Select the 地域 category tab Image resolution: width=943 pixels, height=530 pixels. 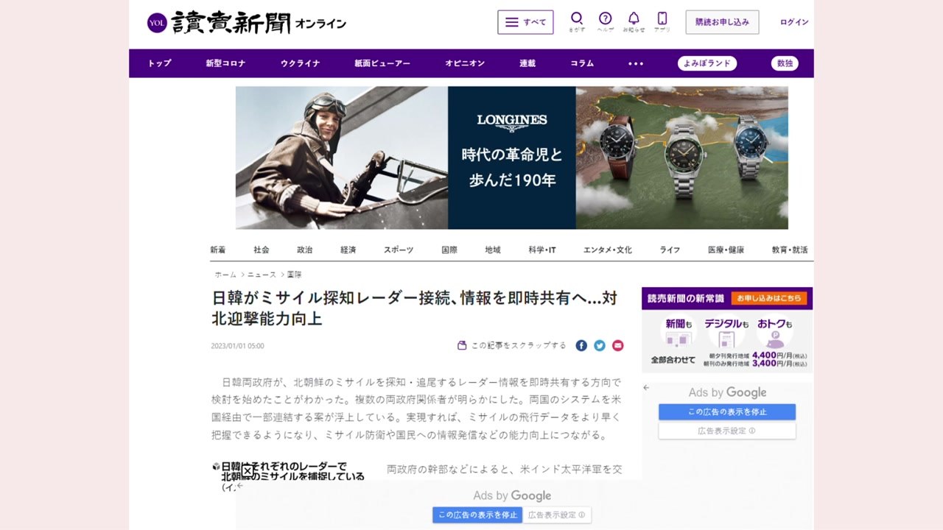click(x=493, y=250)
